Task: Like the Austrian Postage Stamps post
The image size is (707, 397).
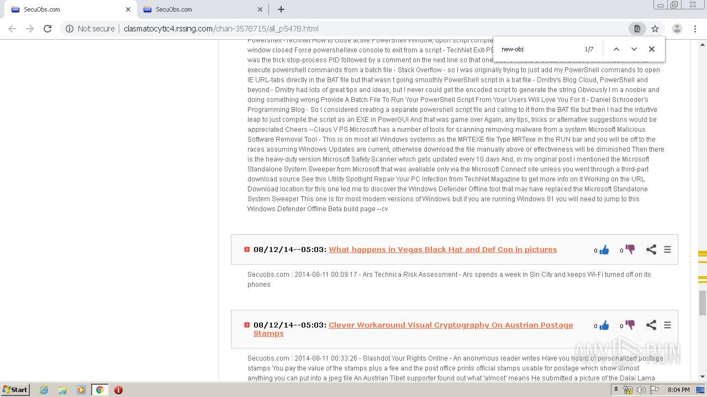Action: [x=604, y=325]
